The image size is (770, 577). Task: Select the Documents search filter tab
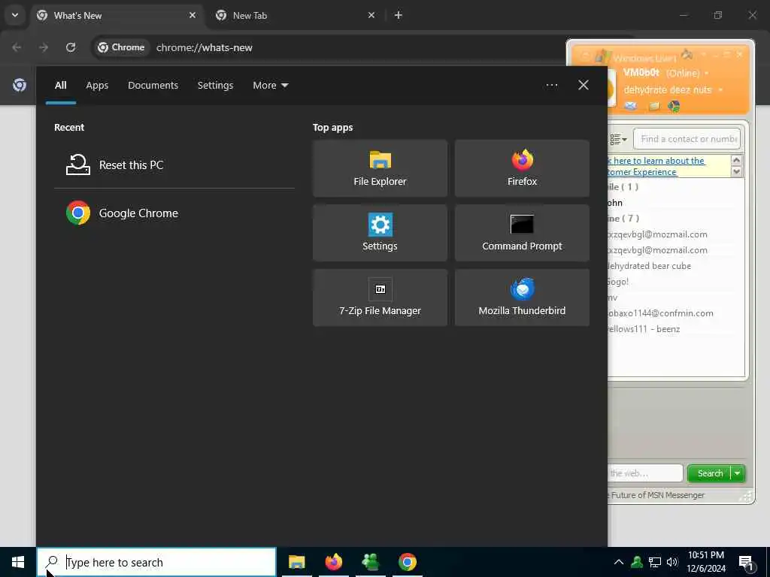[x=153, y=86]
